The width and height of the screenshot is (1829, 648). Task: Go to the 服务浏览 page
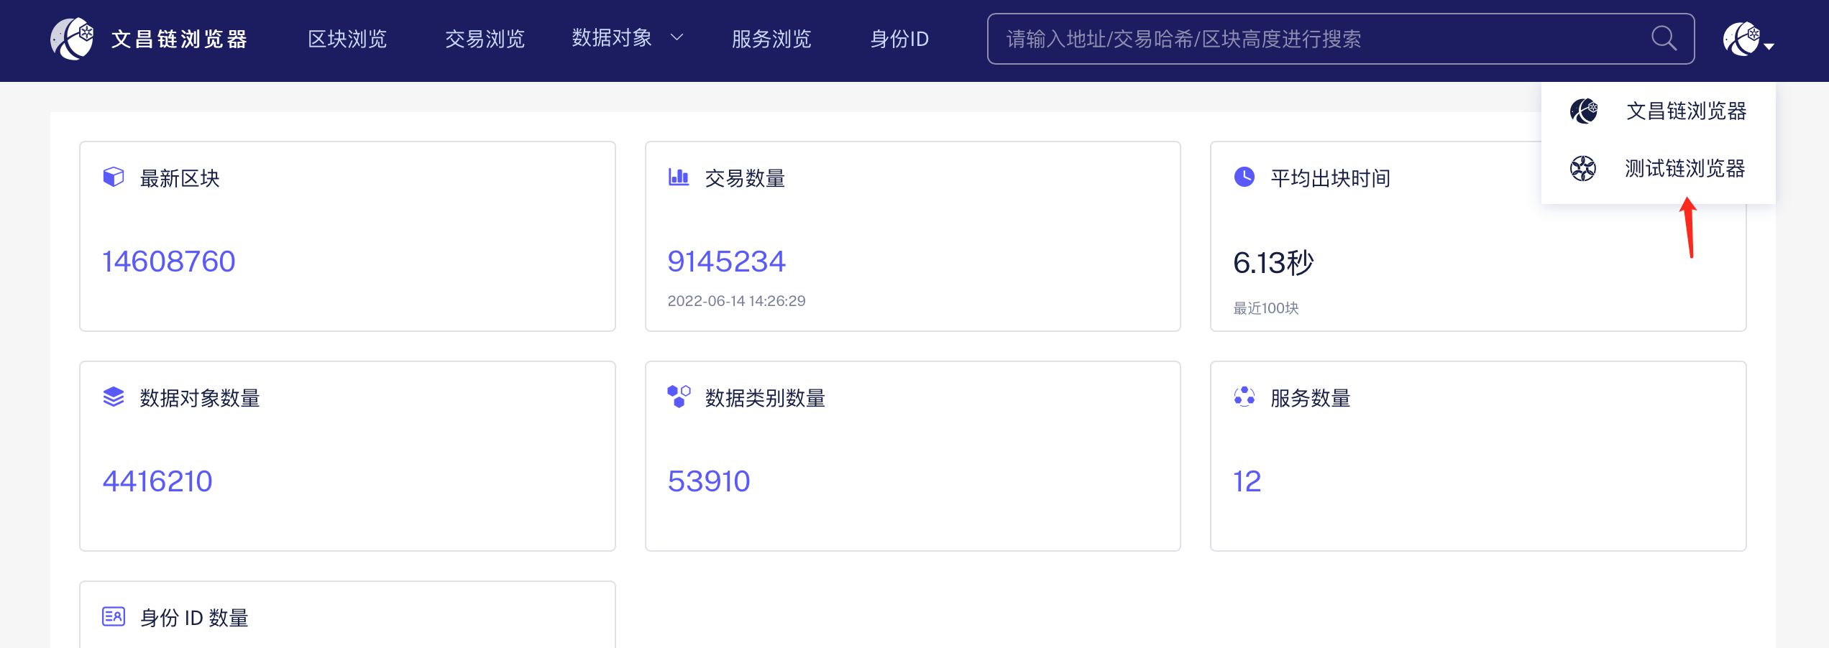click(x=771, y=39)
